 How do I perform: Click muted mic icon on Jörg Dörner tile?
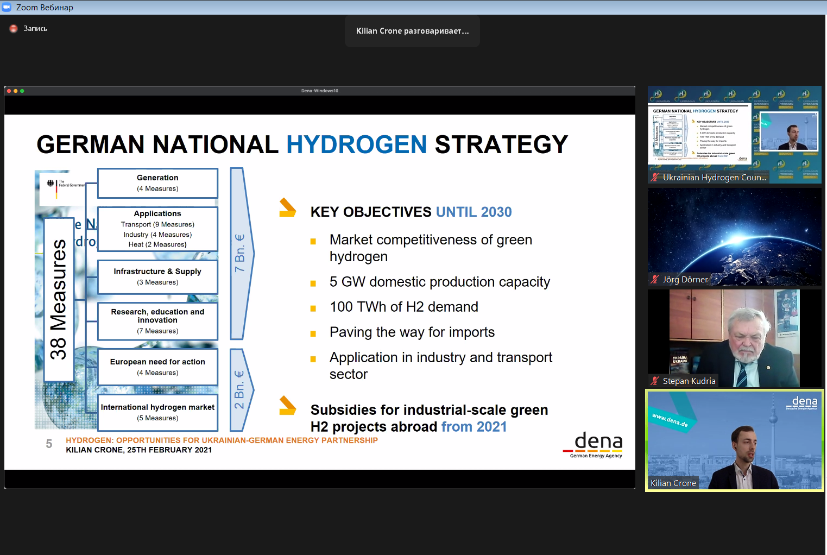pyautogui.click(x=655, y=280)
